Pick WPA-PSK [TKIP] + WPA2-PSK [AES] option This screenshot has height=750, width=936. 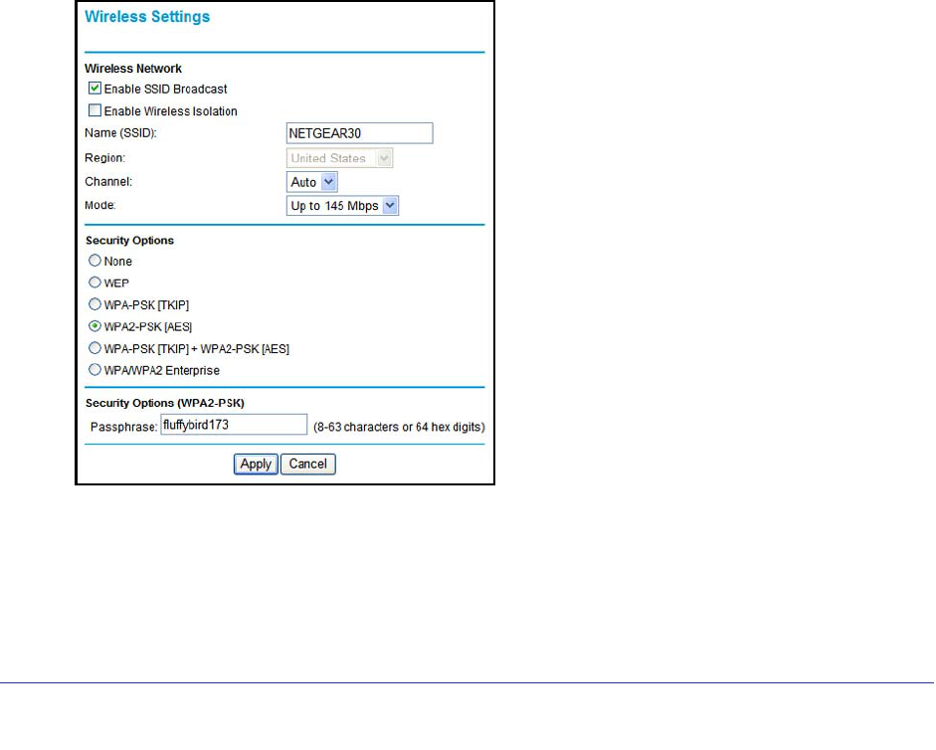[x=94, y=348]
